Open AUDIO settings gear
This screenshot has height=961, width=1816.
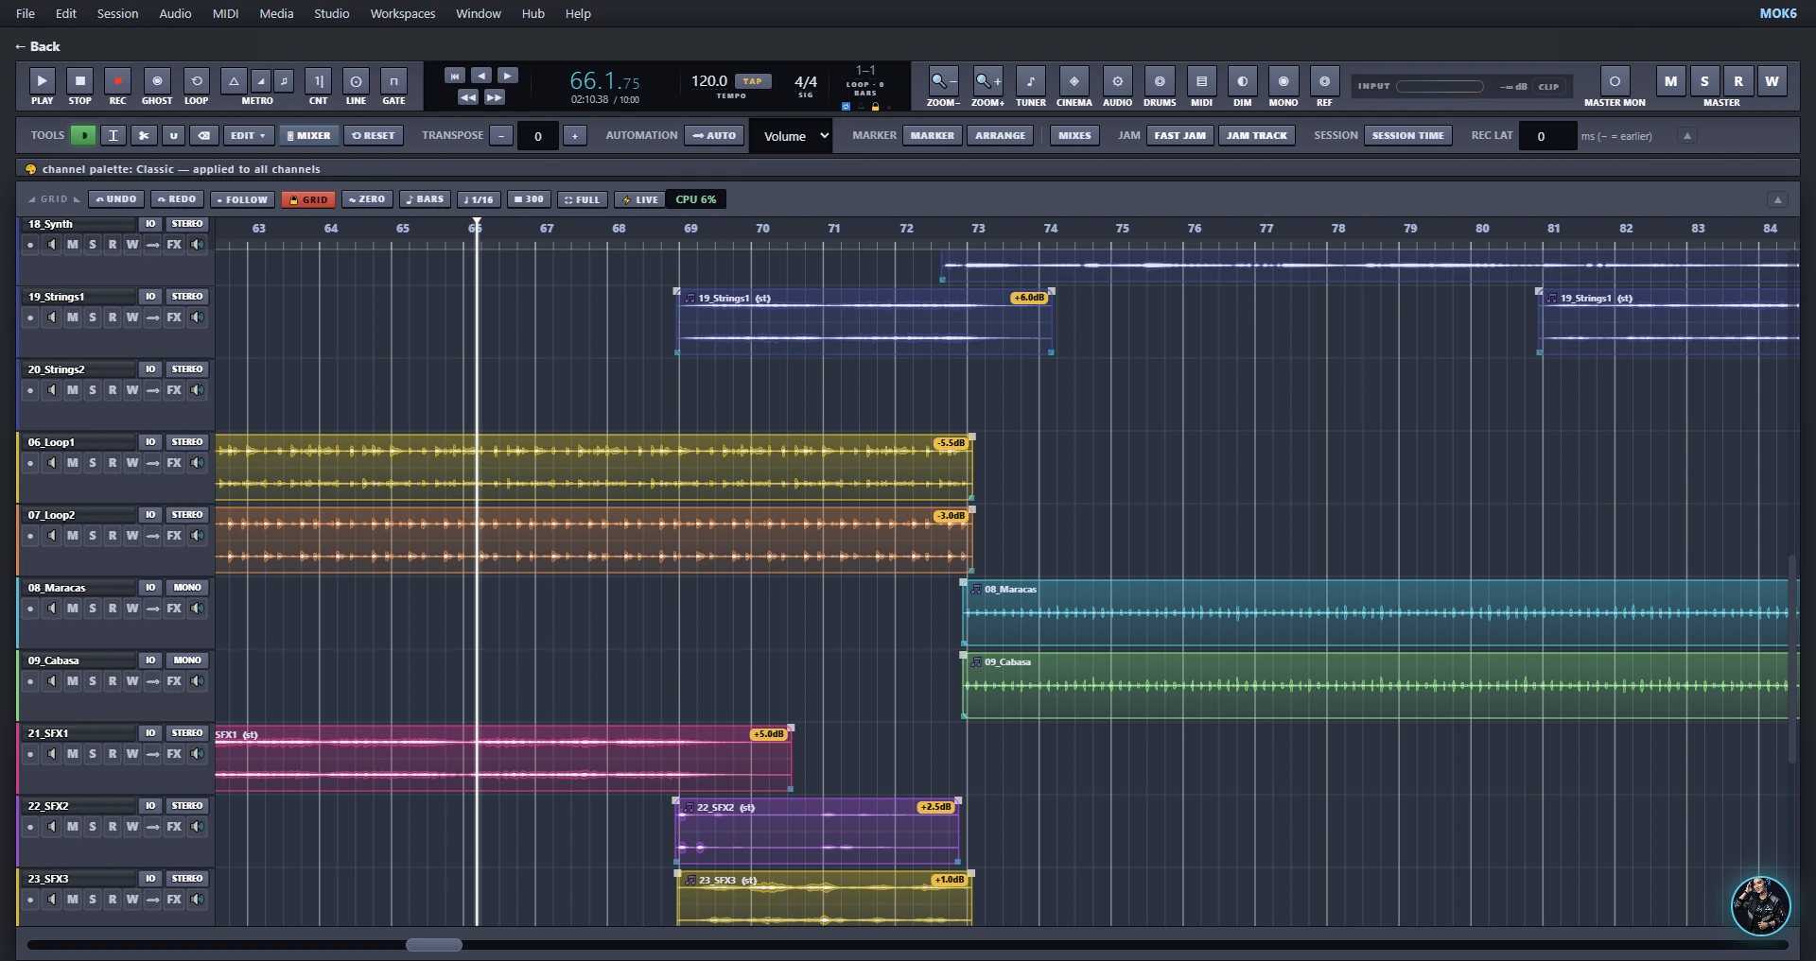click(1117, 81)
